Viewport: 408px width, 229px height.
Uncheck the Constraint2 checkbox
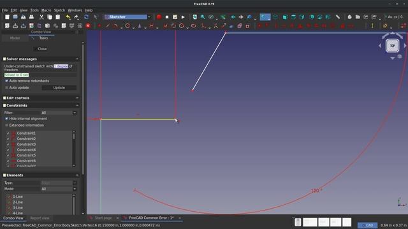pyautogui.click(x=8, y=139)
